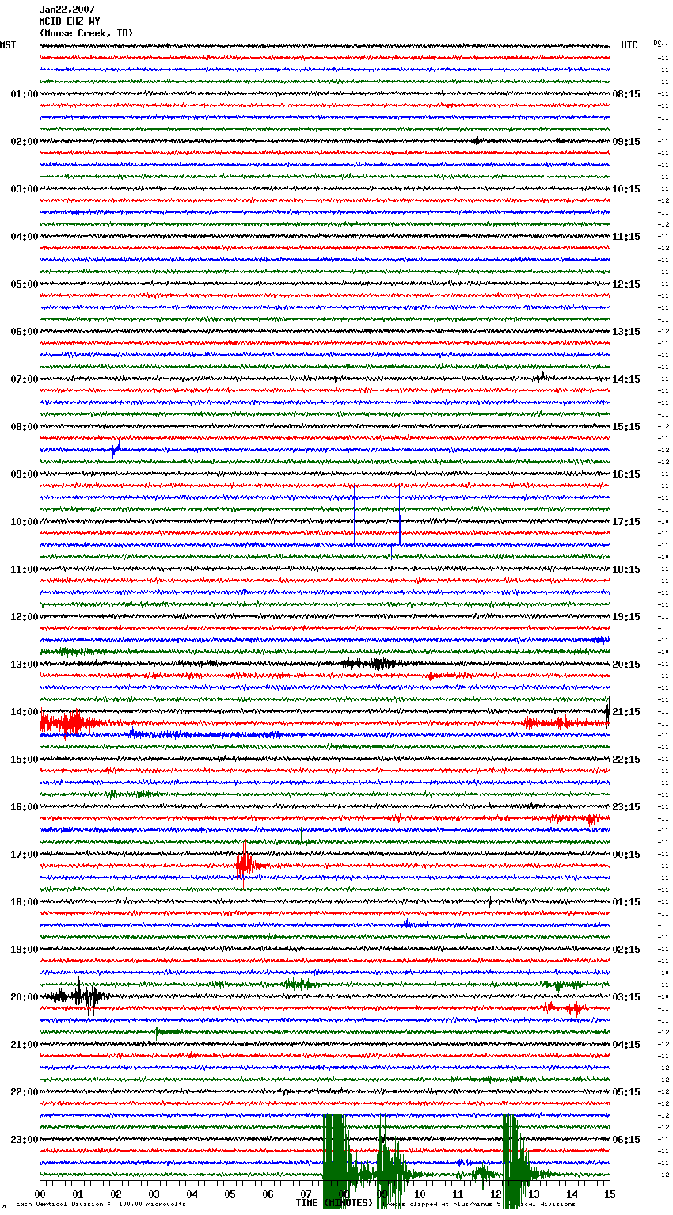Select the 05:00 MST row label
The height and width of the screenshot is (1215, 673).
[x=25, y=284]
